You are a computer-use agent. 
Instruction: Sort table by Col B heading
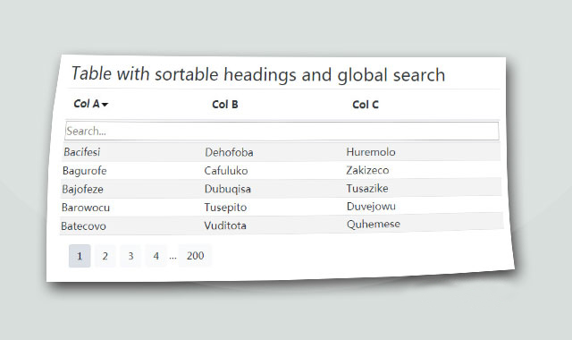pyautogui.click(x=225, y=105)
